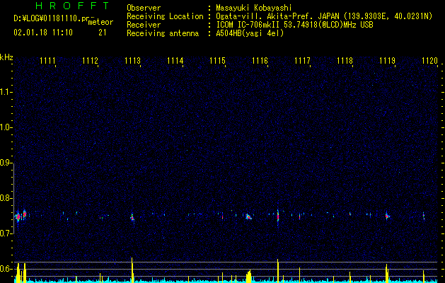Click the meteor count value 21
445x283 pixels.
pyautogui.click(x=103, y=33)
